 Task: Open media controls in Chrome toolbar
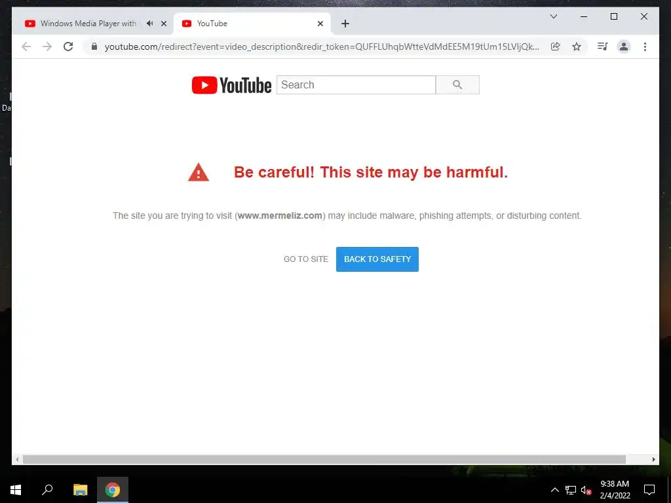click(603, 47)
